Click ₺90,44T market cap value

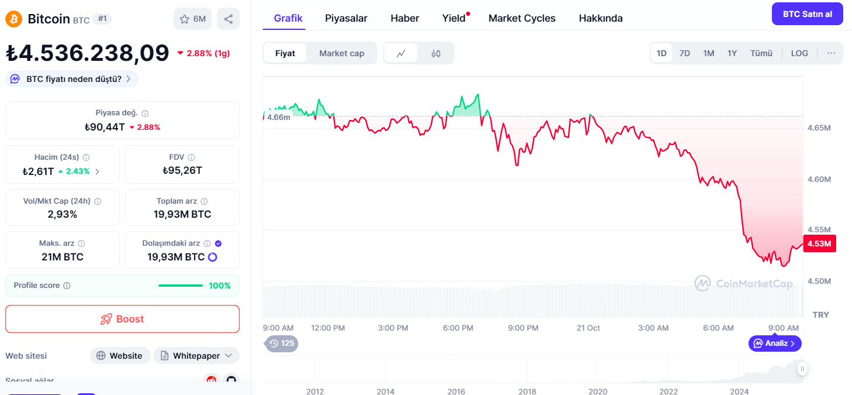coord(105,127)
